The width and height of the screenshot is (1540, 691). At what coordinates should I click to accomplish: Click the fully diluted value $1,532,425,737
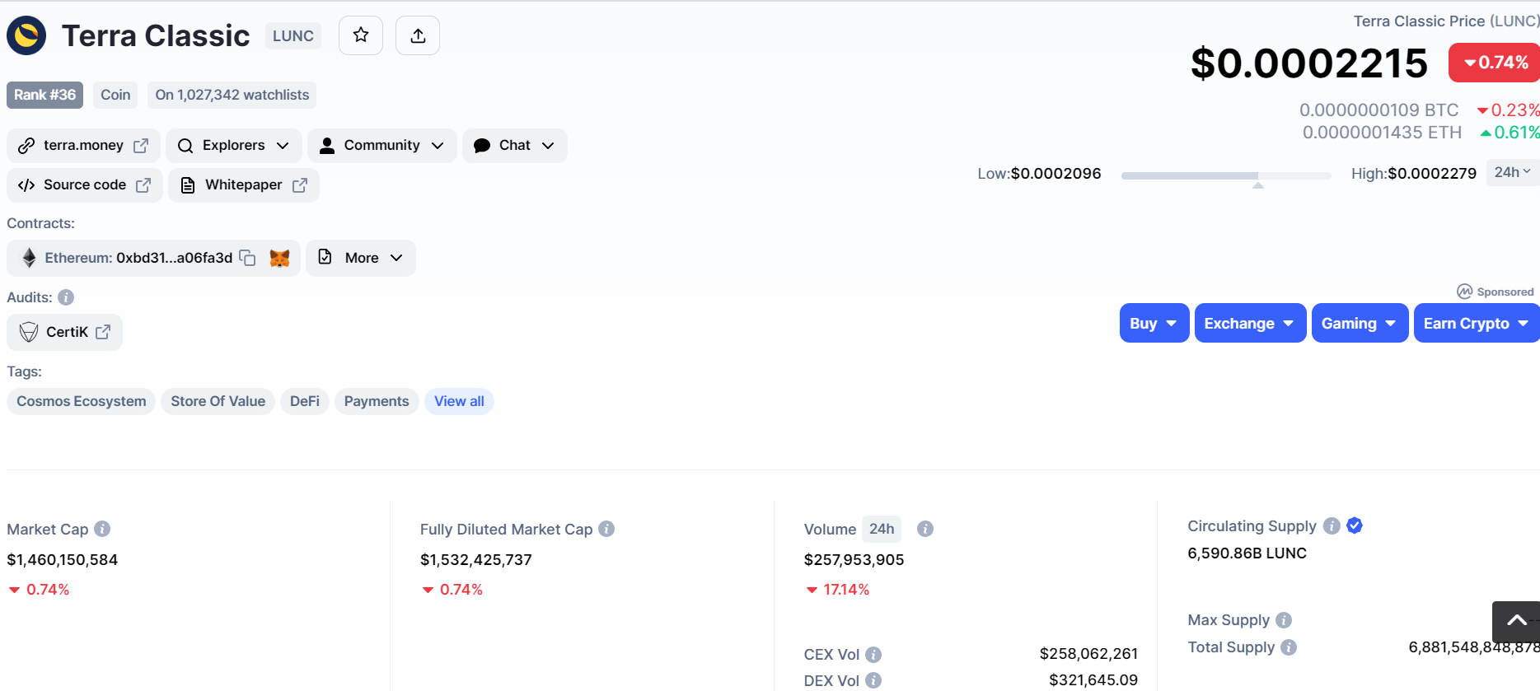pyautogui.click(x=476, y=560)
